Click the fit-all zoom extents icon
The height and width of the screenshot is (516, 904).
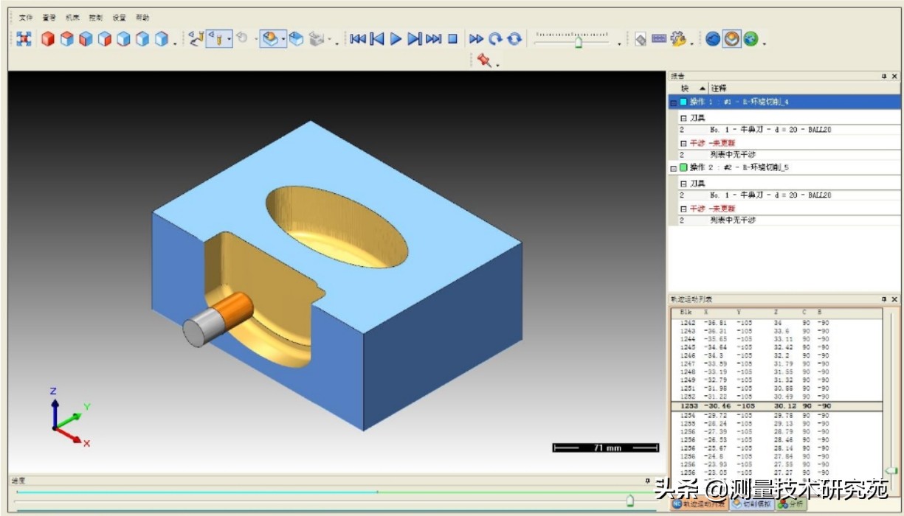click(24, 39)
